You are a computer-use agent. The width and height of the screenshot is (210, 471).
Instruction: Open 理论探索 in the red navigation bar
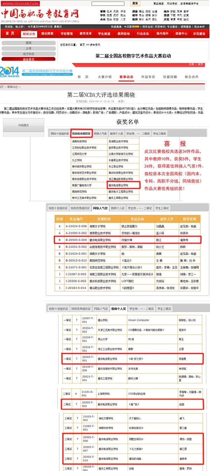[x=48, y=34]
